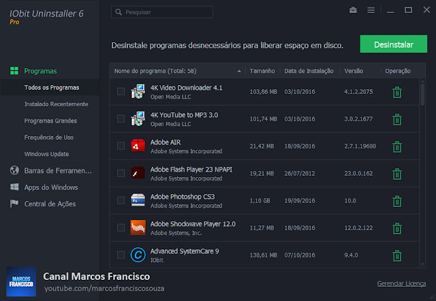Screen dimensions: 436x301
Task: Click the scrollbar down arrow
Action: (x=422, y=265)
